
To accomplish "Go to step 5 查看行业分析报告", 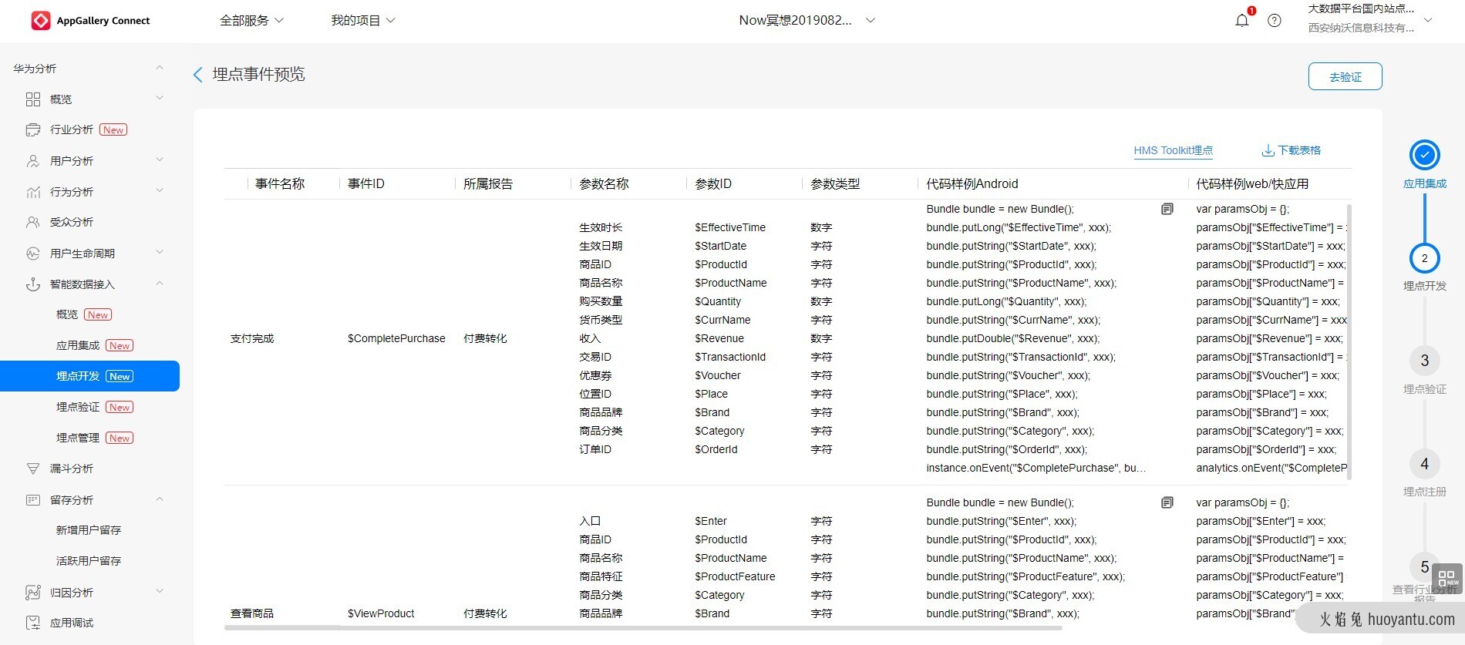I will coord(1424,567).
